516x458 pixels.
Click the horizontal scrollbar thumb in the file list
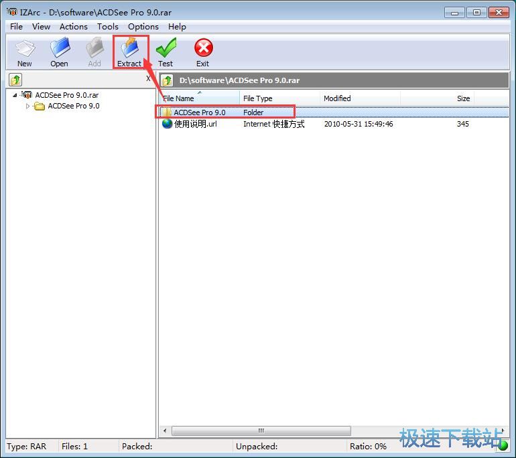click(261, 431)
